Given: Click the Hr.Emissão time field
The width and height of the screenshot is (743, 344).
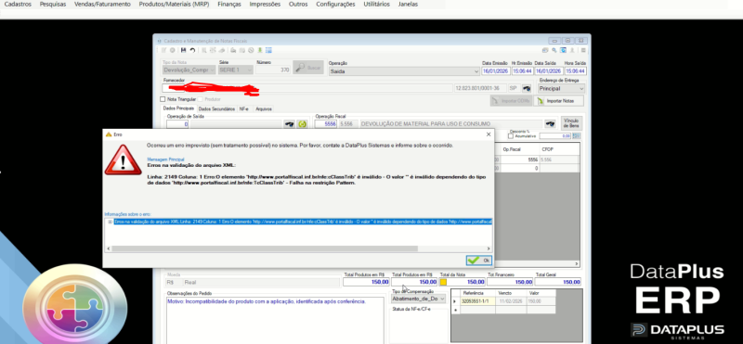Looking at the screenshot, I should tap(522, 71).
